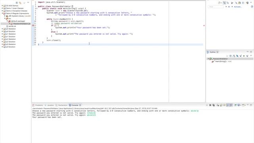Expand PasswordValidator.java in Package Explorer
The image size is (254, 143).
tap(10, 24)
